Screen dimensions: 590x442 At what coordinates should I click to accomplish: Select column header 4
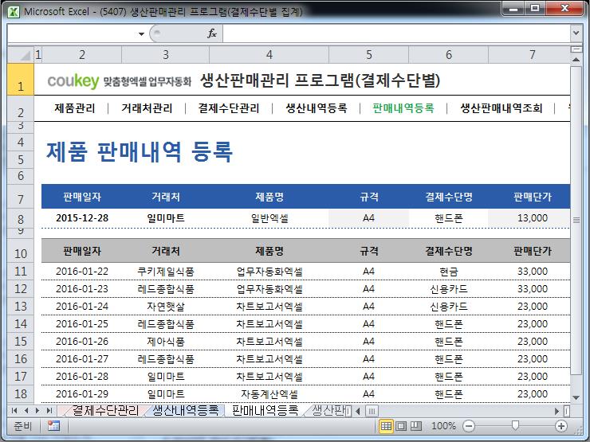pyautogui.click(x=269, y=55)
